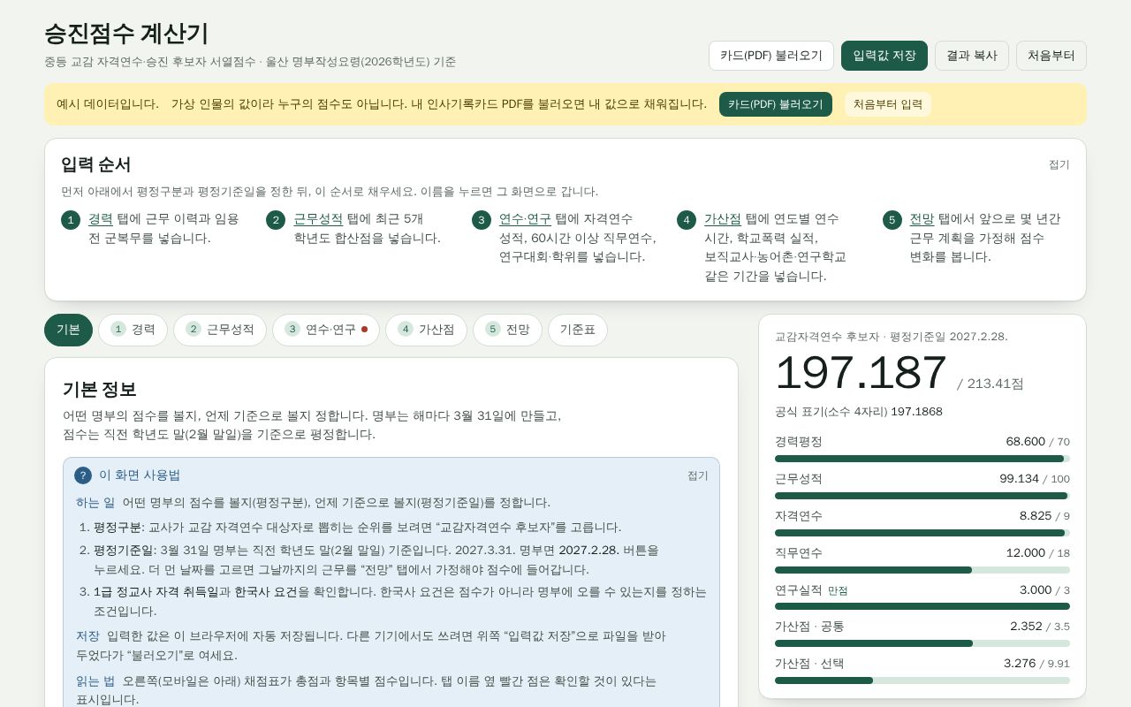Go to the 가산점 tab

(426, 330)
